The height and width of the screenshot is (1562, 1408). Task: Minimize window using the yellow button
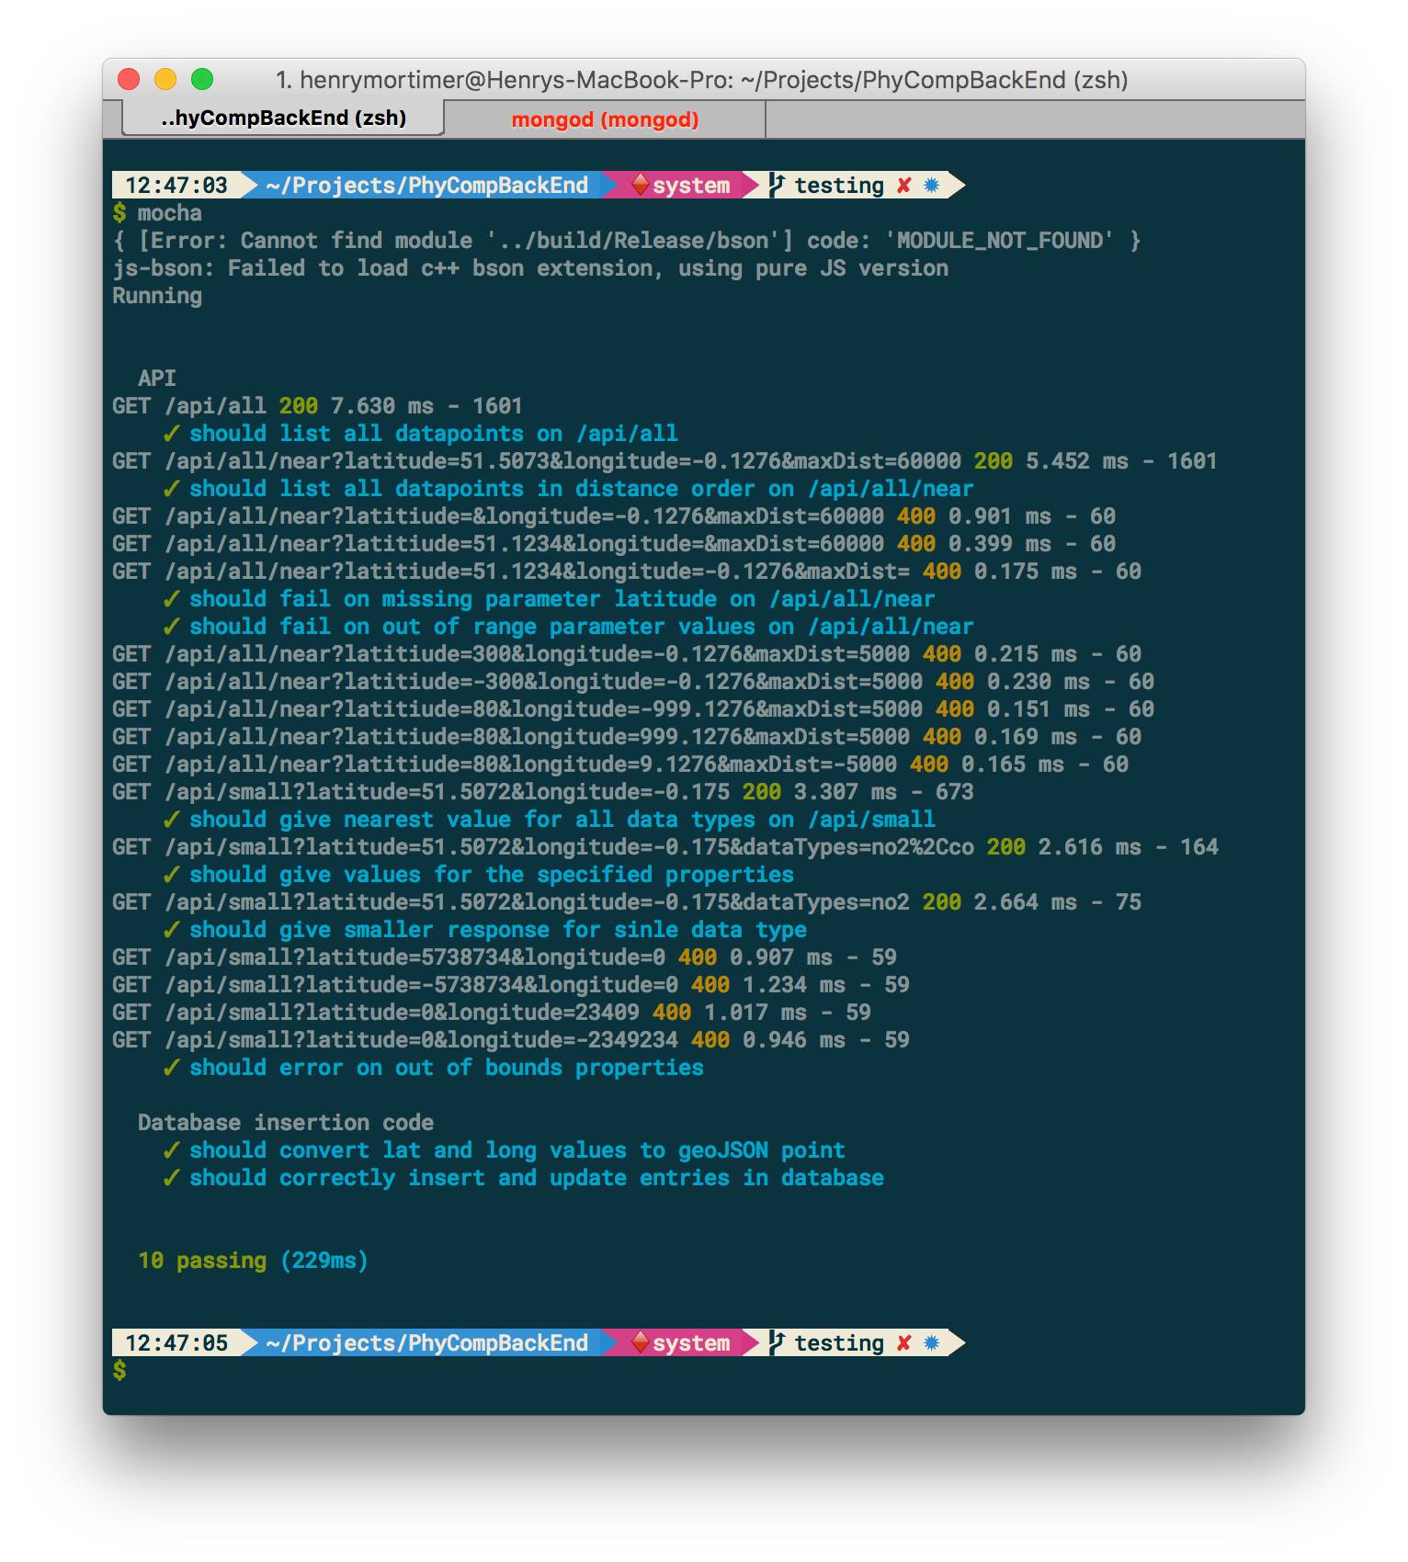[x=165, y=80]
